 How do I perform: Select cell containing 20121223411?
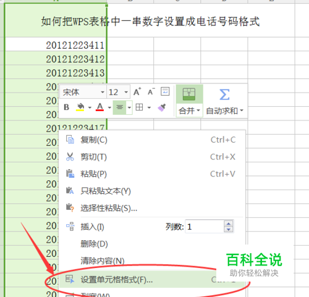tap(56, 44)
